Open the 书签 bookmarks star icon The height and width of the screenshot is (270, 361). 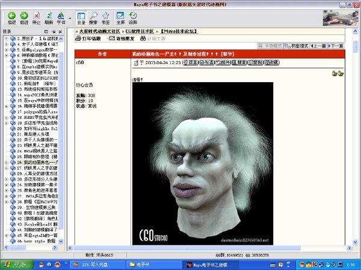pos(105,18)
